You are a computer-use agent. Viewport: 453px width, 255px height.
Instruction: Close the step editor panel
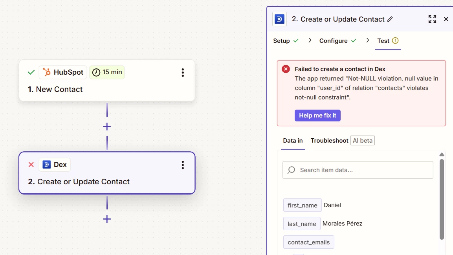pyautogui.click(x=446, y=19)
